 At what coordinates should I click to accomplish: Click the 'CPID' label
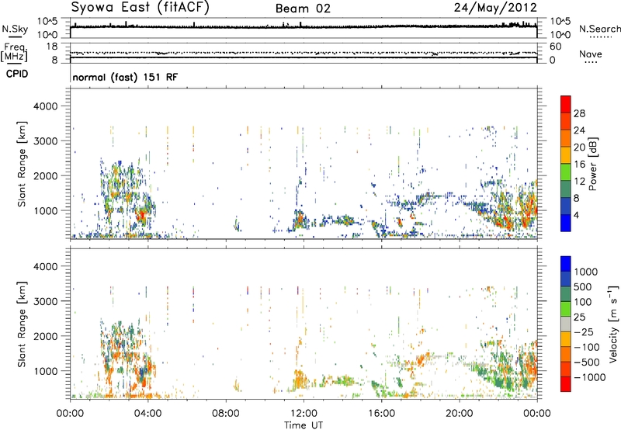point(17,74)
